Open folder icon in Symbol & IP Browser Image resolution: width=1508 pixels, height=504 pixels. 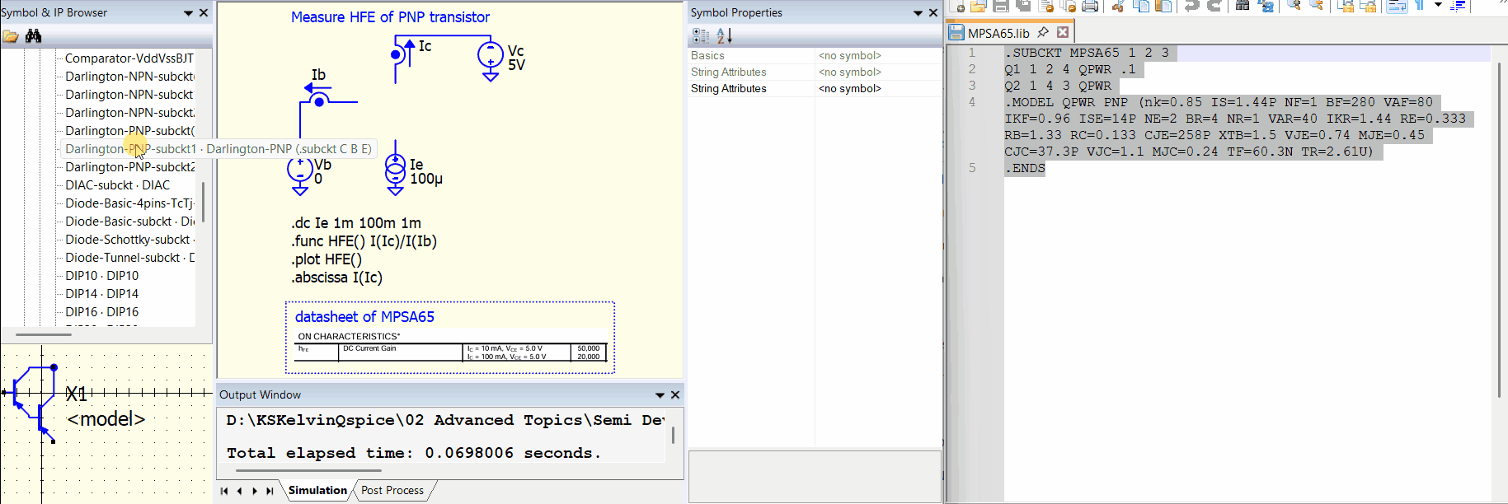pyautogui.click(x=11, y=36)
